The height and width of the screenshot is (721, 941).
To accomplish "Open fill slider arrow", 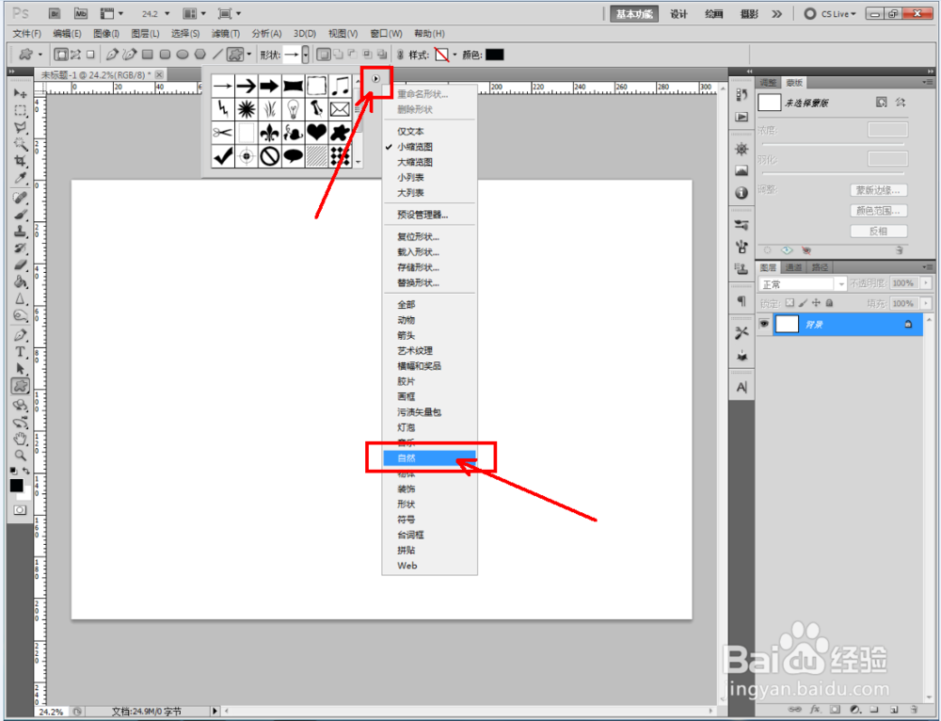I will pos(926,303).
